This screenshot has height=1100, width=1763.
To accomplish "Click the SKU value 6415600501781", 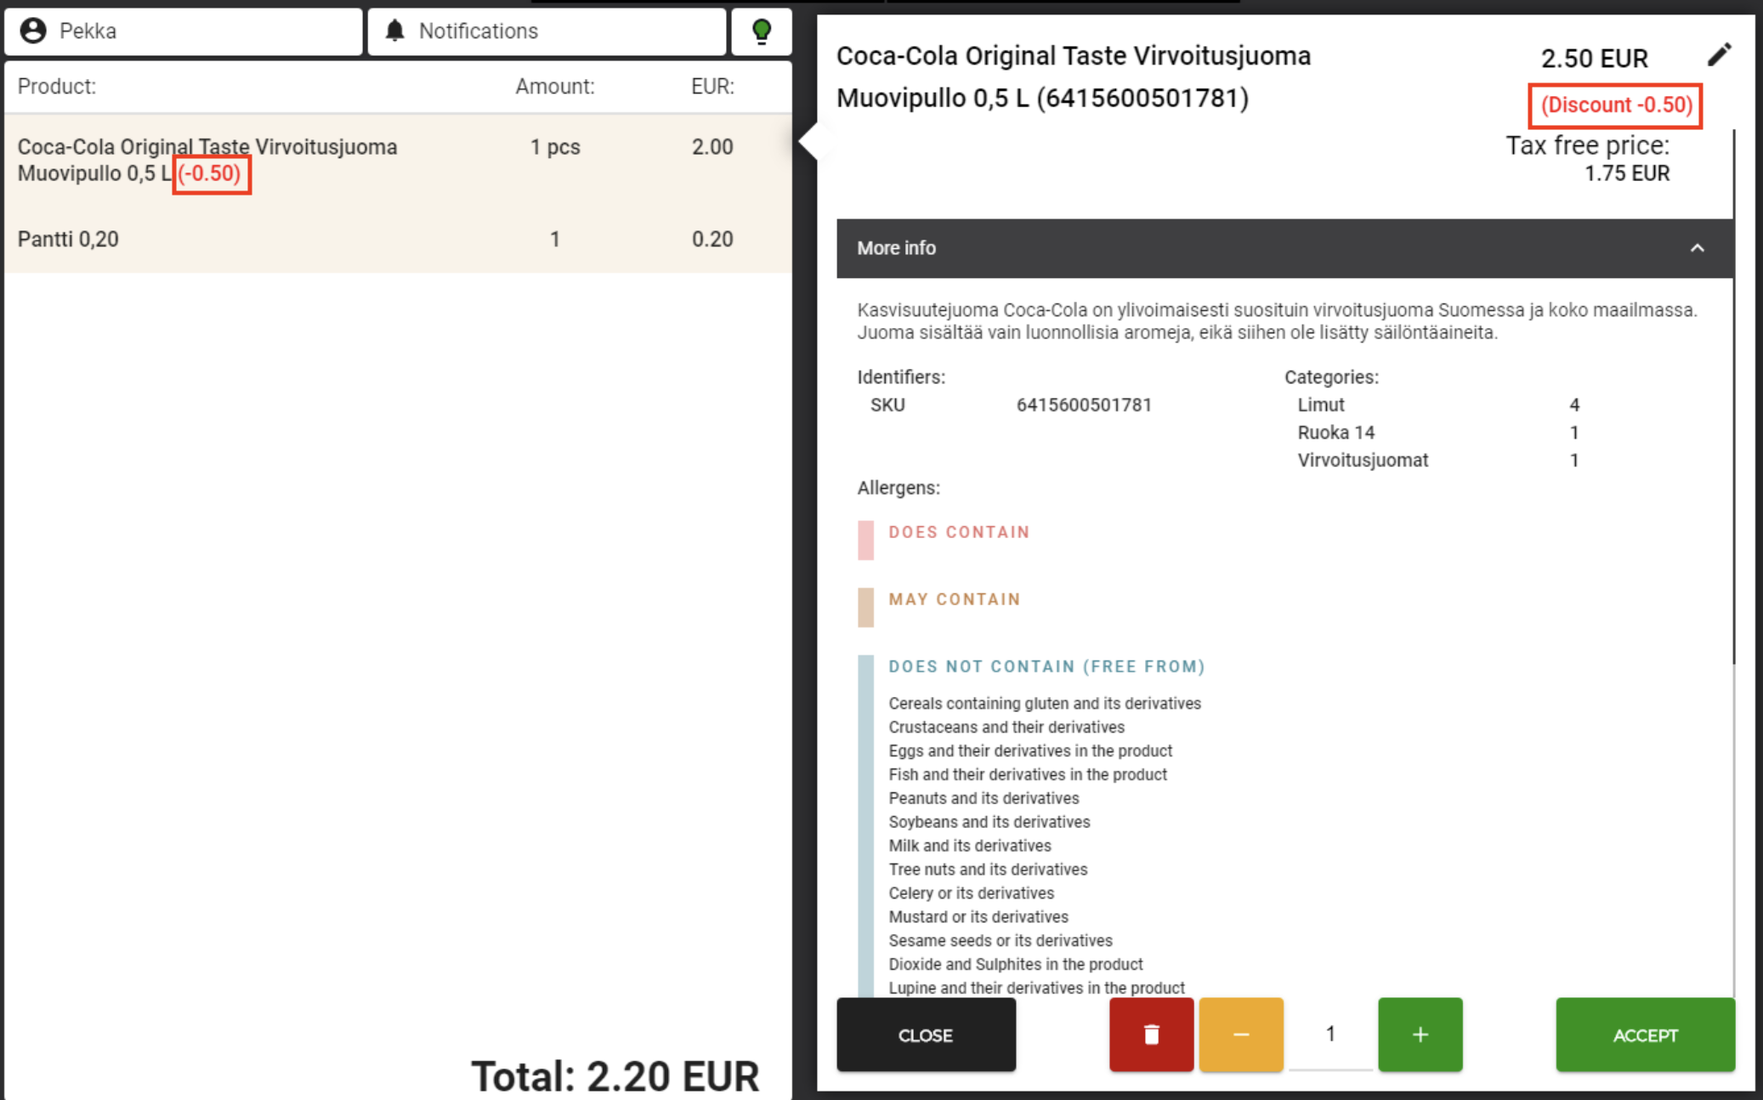I will point(1084,405).
